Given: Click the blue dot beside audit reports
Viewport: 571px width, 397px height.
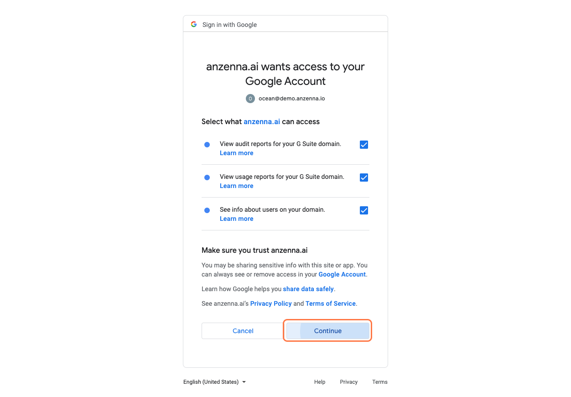Looking at the screenshot, I should point(207,145).
